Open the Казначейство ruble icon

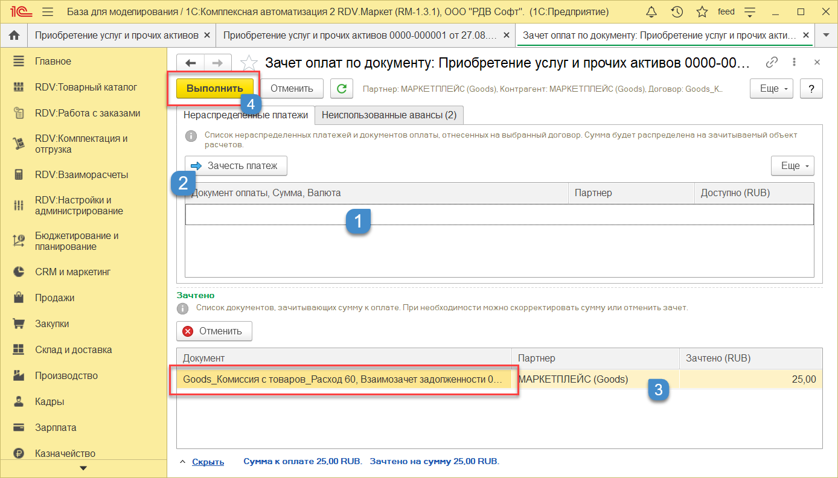coord(19,454)
